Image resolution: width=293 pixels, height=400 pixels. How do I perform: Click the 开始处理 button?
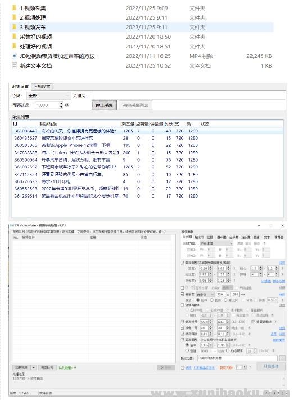coord(271,366)
